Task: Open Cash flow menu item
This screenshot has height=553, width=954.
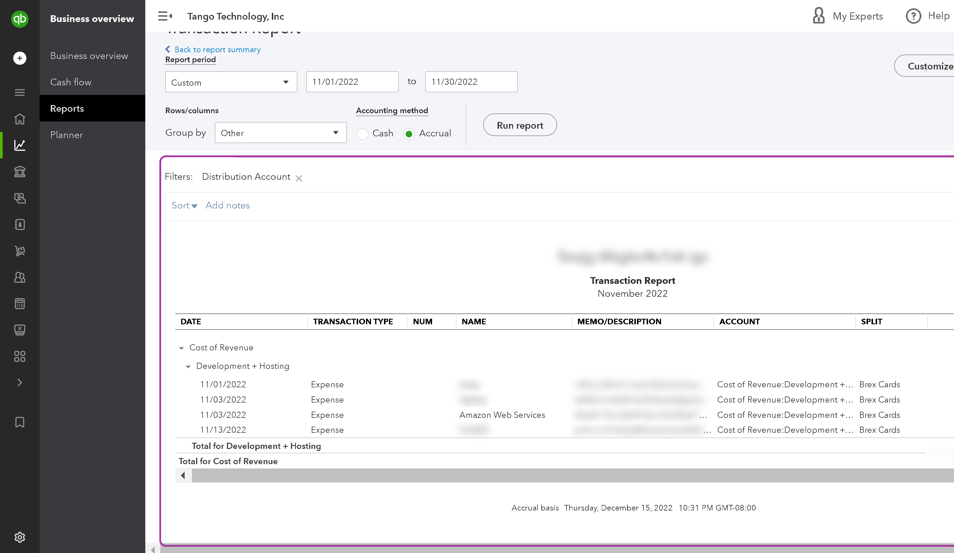Action: coord(71,82)
